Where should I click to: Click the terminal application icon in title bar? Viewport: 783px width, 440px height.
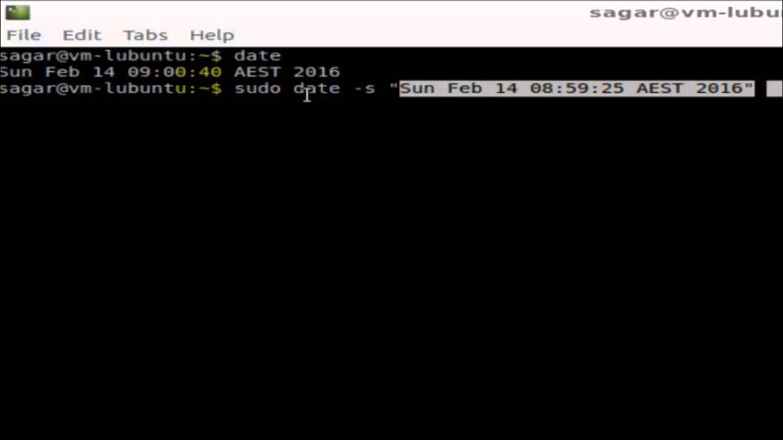[18, 12]
